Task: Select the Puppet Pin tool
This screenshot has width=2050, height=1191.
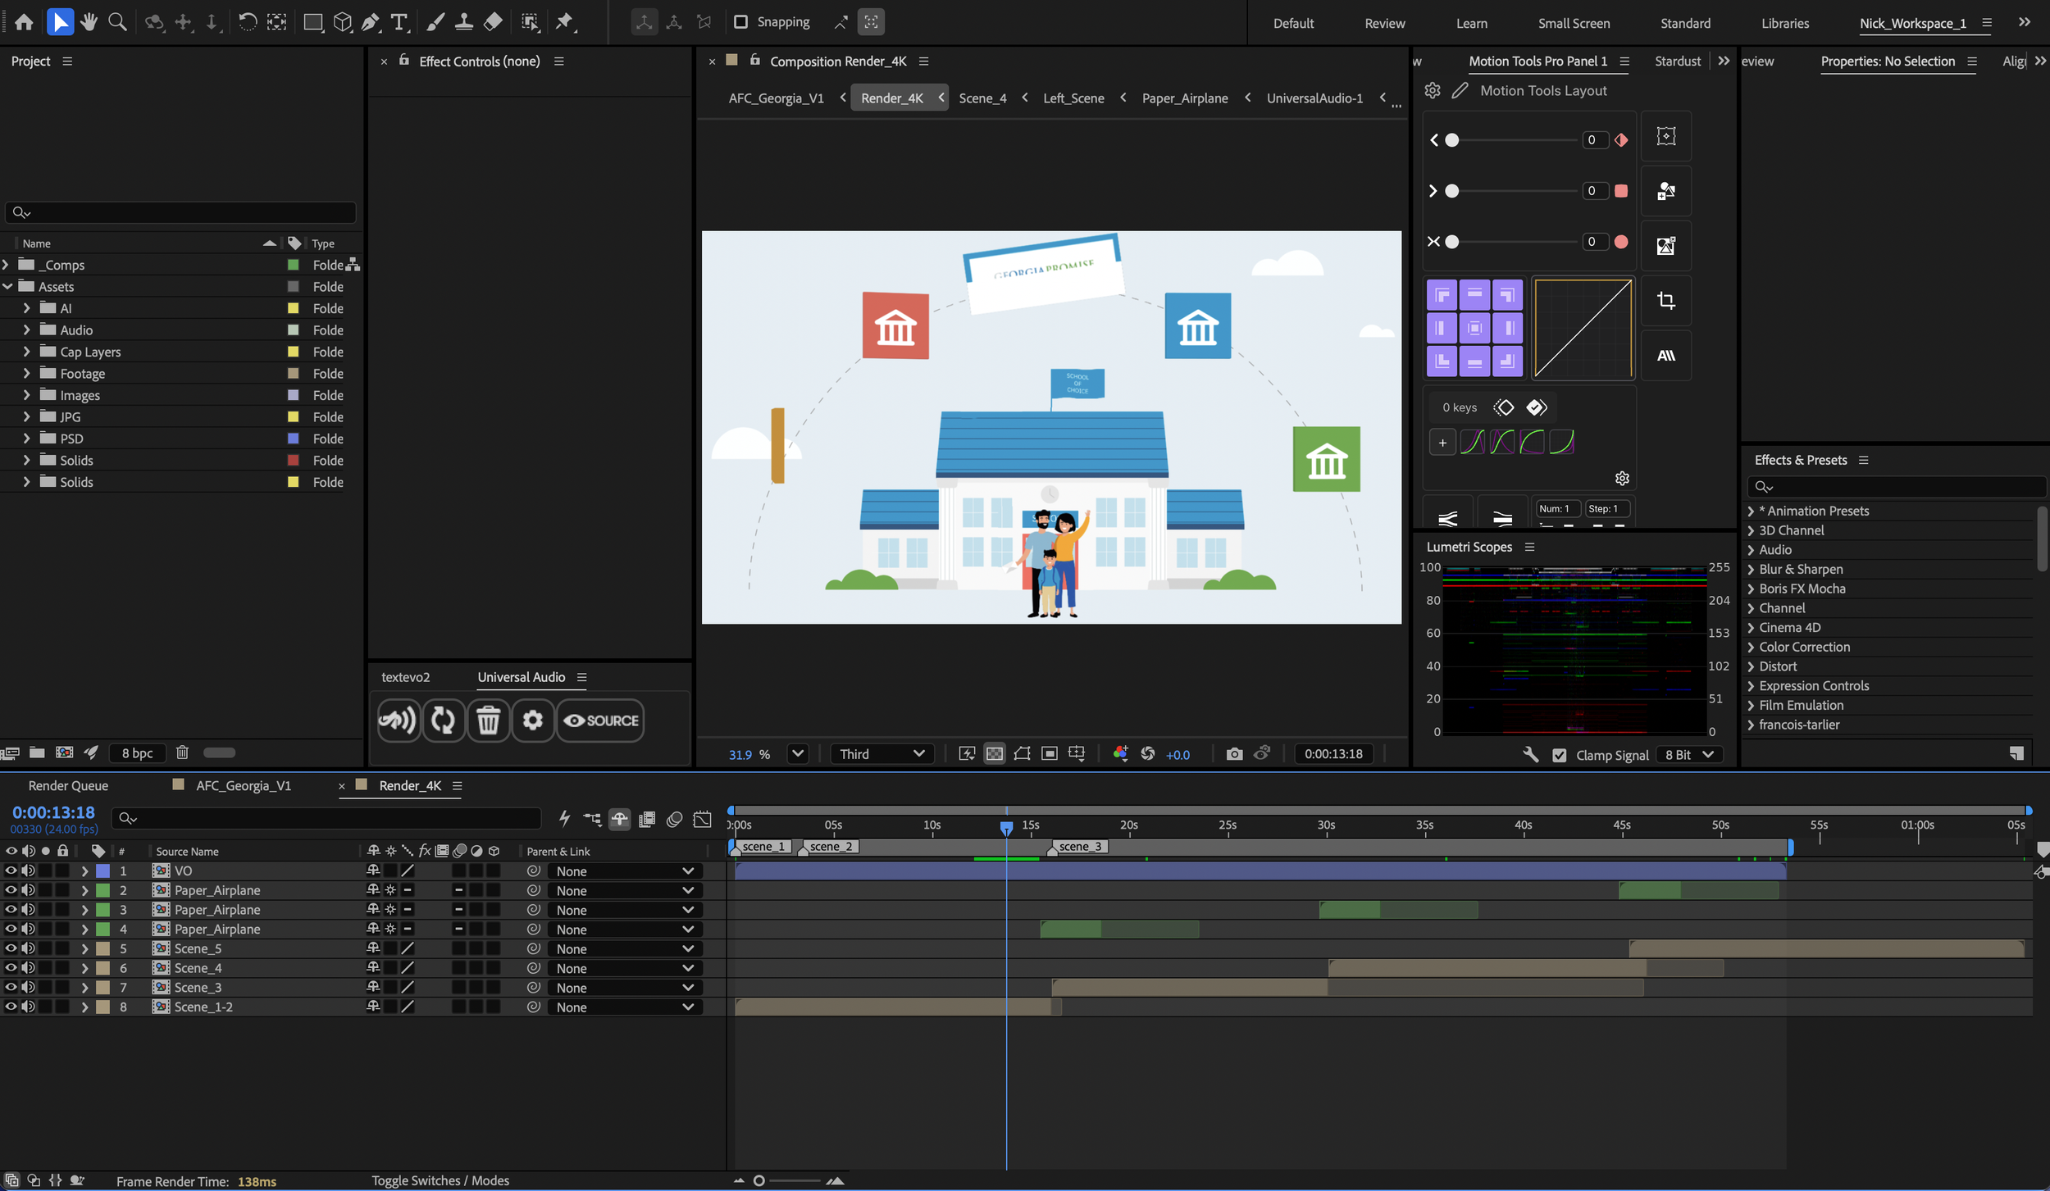Action: click(565, 22)
